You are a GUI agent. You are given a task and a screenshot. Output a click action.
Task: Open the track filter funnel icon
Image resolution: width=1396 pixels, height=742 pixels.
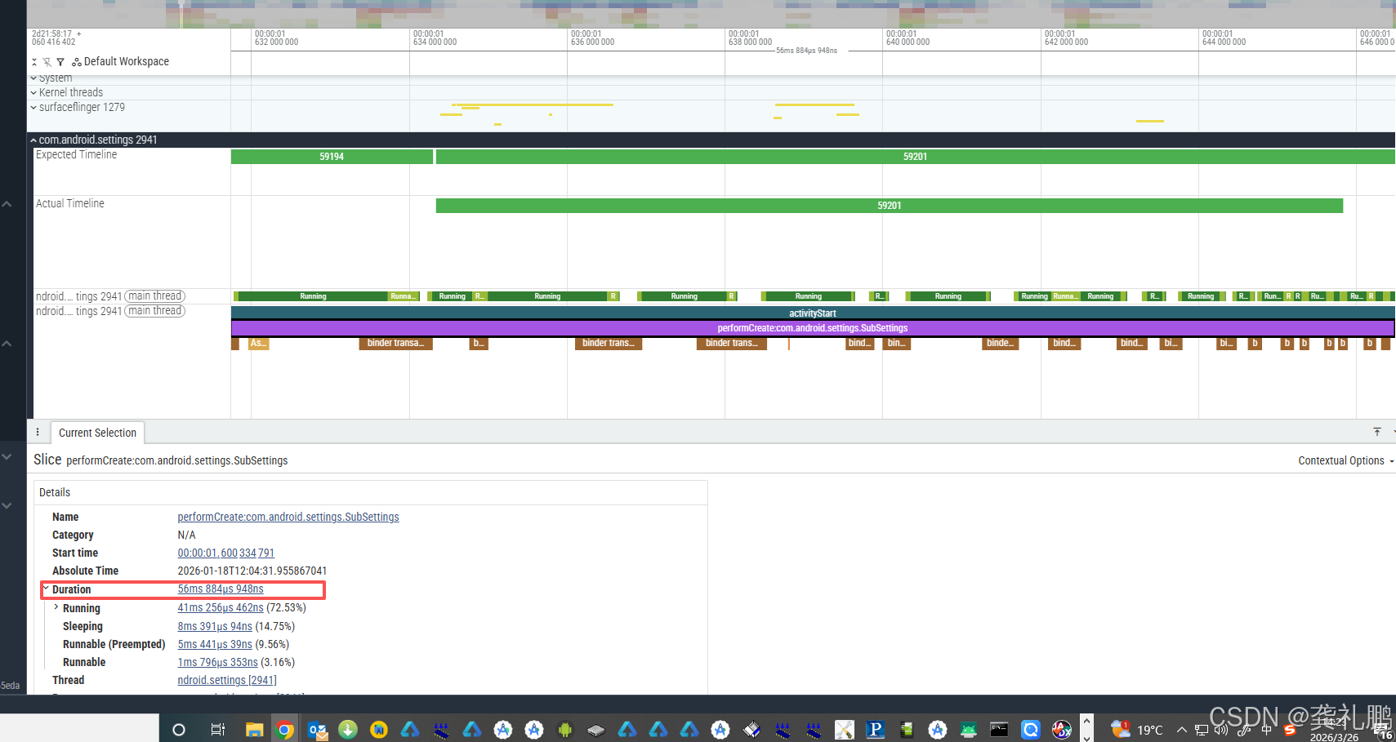(x=60, y=62)
